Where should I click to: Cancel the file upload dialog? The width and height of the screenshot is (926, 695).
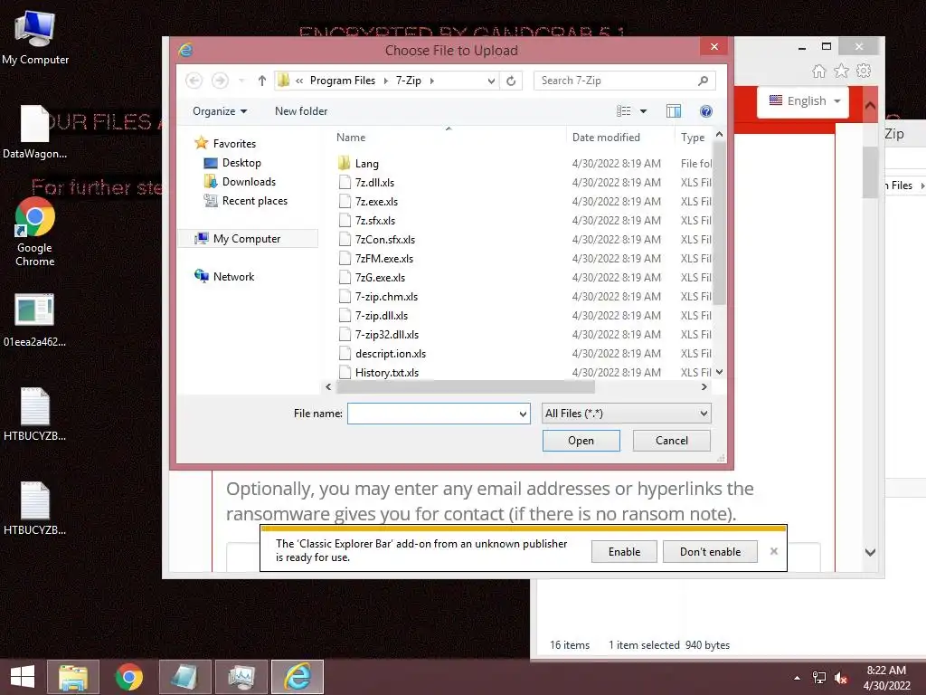(x=672, y=441)
